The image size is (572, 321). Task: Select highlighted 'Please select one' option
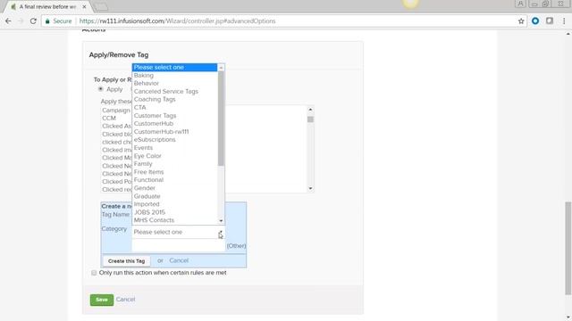click(175, 68)
